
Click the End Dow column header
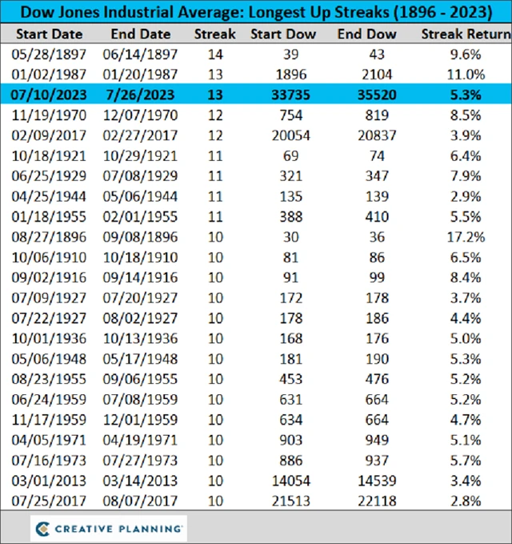coord(367,34)
